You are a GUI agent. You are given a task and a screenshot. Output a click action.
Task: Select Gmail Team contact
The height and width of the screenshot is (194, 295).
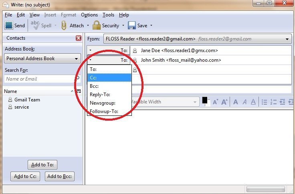[27, 100]
